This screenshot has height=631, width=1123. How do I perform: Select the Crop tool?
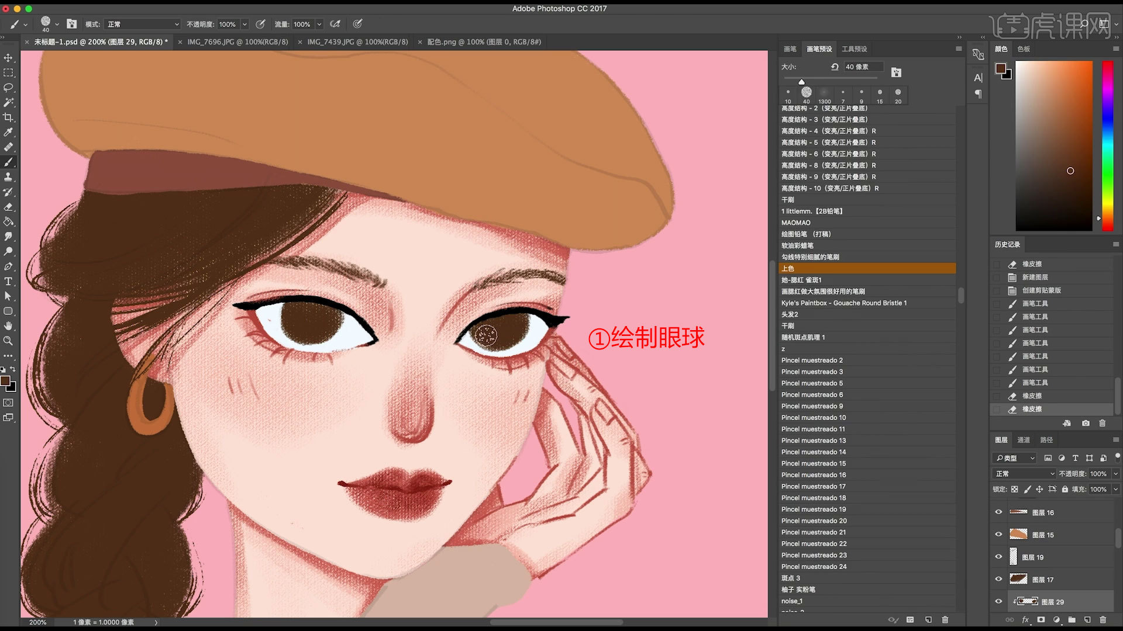[9, 117]
